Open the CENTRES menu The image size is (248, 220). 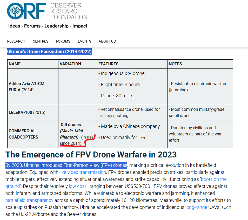point(41,41)
